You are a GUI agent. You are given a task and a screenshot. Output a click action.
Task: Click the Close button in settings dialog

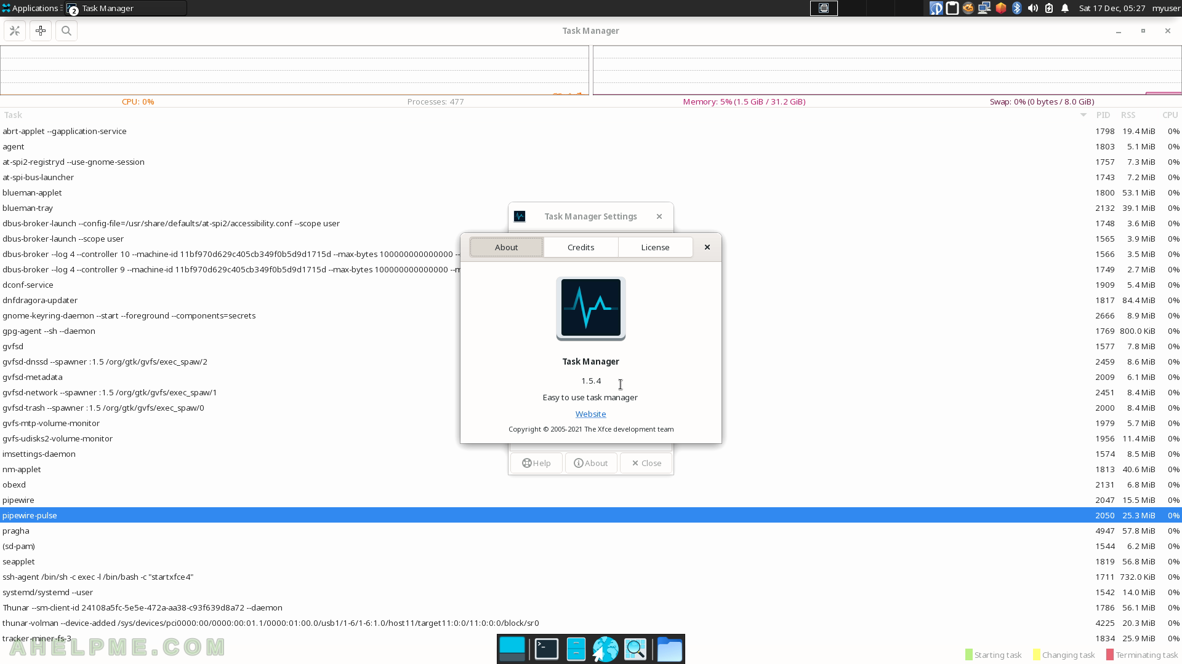point(646,463)
